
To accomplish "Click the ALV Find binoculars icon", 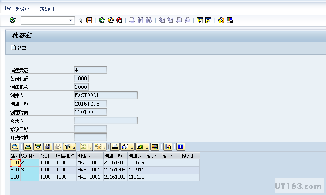I will coord(47,146).
